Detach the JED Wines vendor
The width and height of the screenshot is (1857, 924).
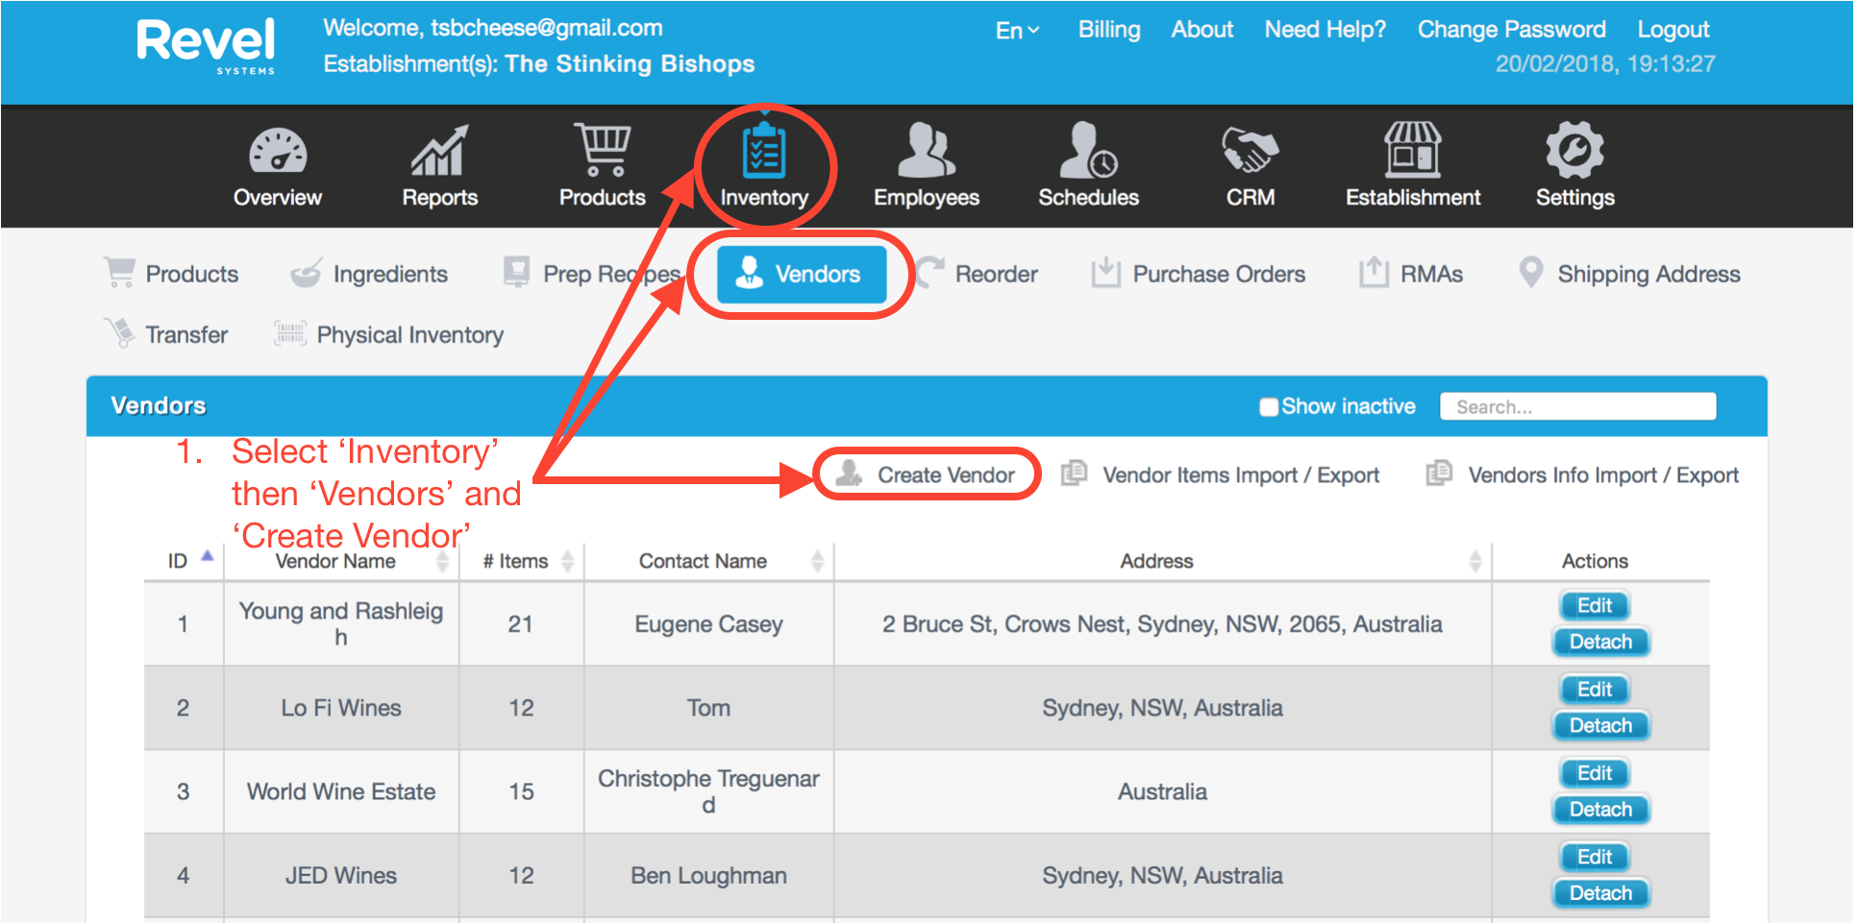pyautogui.click(x=1600, y=892)
